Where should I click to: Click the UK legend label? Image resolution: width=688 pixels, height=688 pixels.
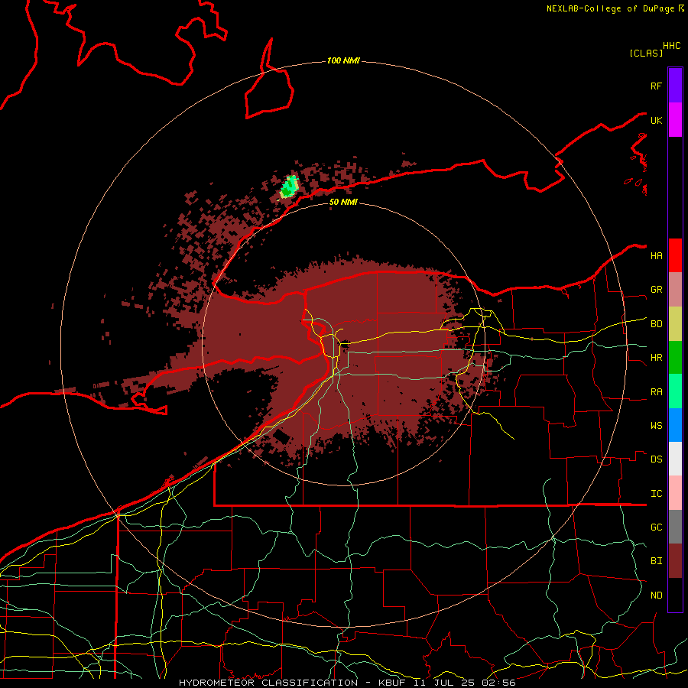[x=656, y=120]
